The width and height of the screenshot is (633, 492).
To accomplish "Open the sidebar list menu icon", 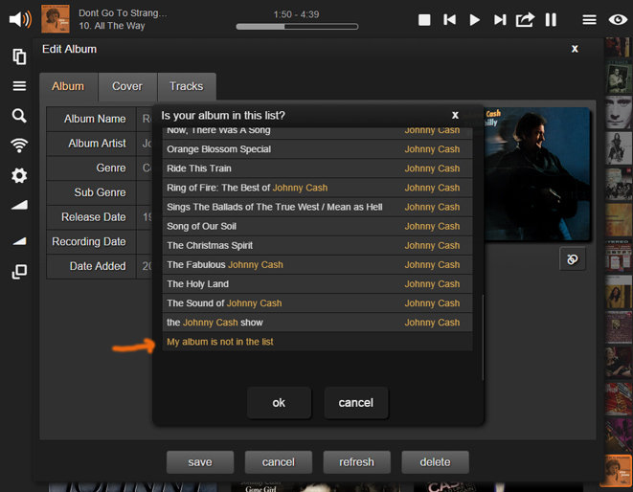I will coord(19,85).
